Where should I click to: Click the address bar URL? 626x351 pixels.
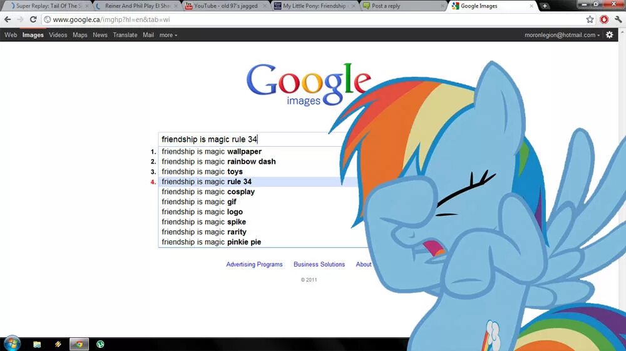point(111,19)
